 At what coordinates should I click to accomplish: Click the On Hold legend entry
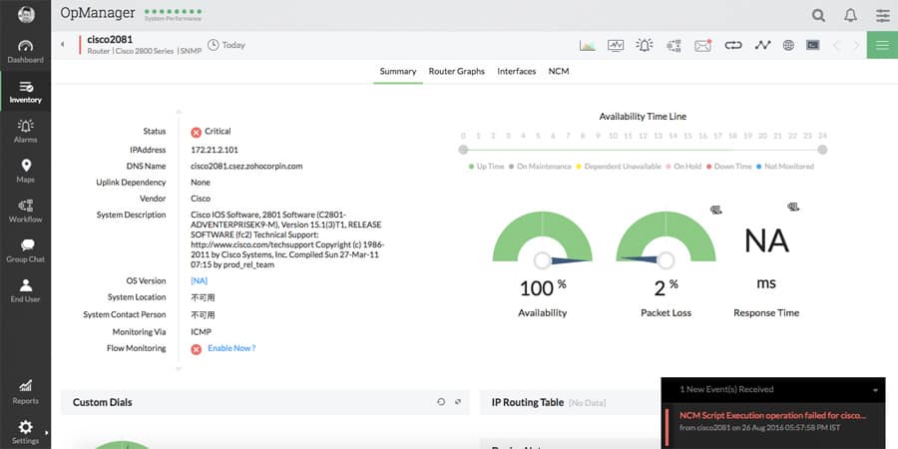coord(683,167)
